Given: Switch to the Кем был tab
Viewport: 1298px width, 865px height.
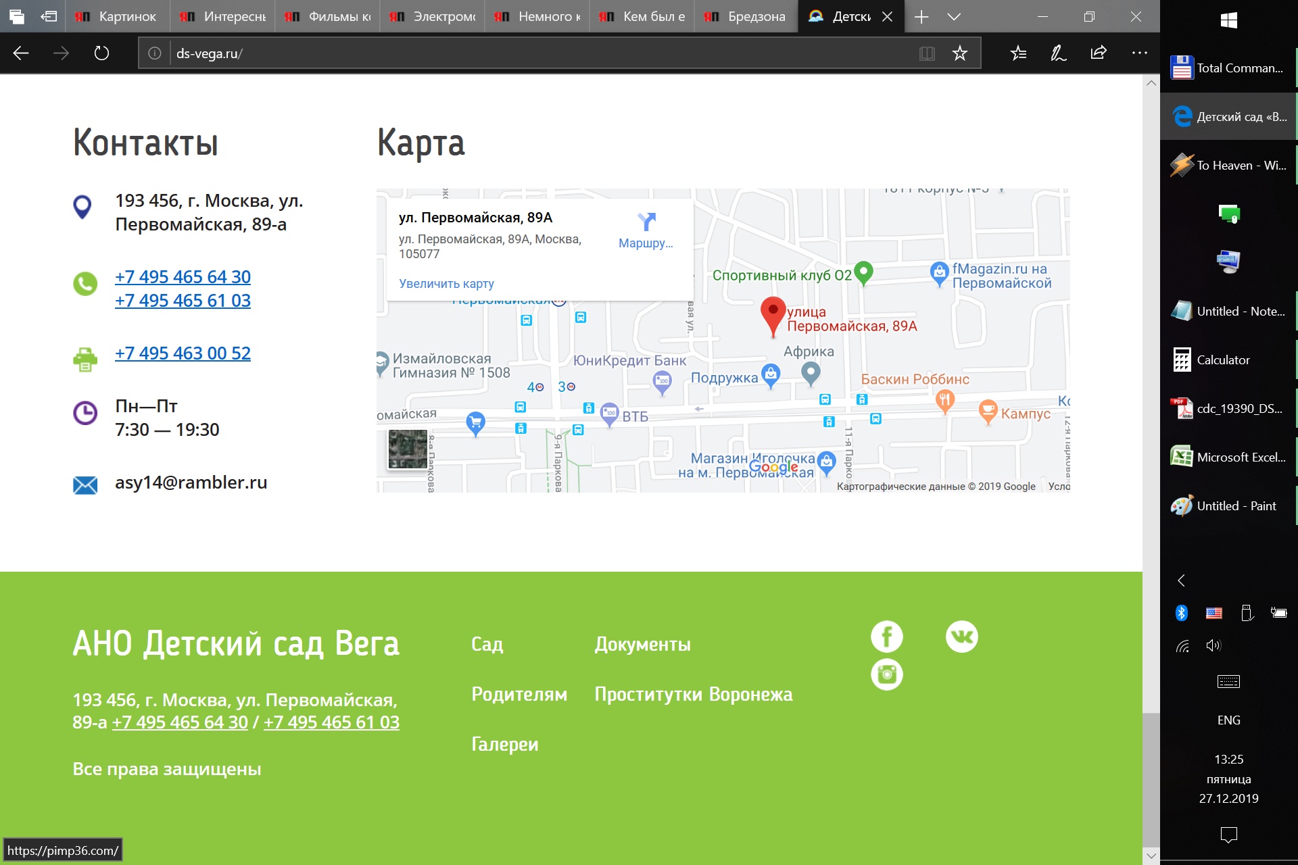Looking at the screenshot, I should click(642, 17).
